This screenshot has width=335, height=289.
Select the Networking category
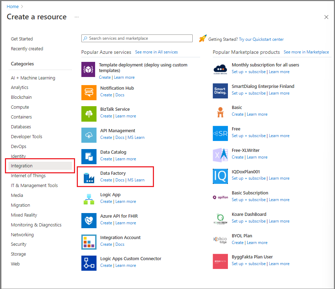tap(22, 235)
